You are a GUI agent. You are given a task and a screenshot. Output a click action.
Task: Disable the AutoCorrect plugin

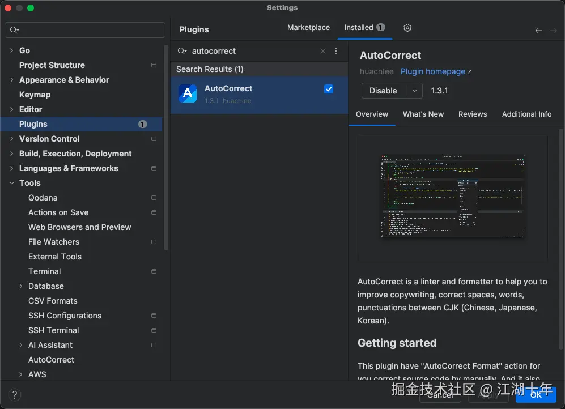[384, 91]
